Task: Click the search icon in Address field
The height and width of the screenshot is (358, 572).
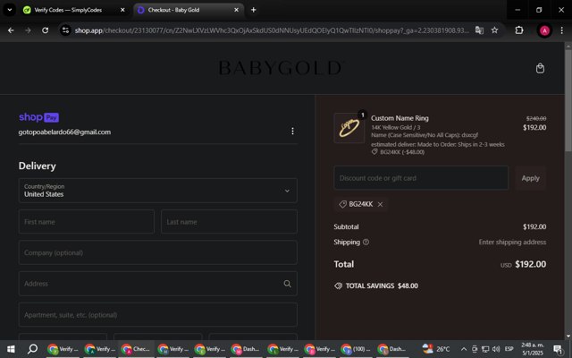Action: click(287, 284)
